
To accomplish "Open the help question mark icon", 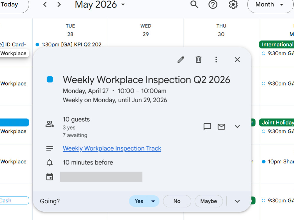I will pos(213,4).
